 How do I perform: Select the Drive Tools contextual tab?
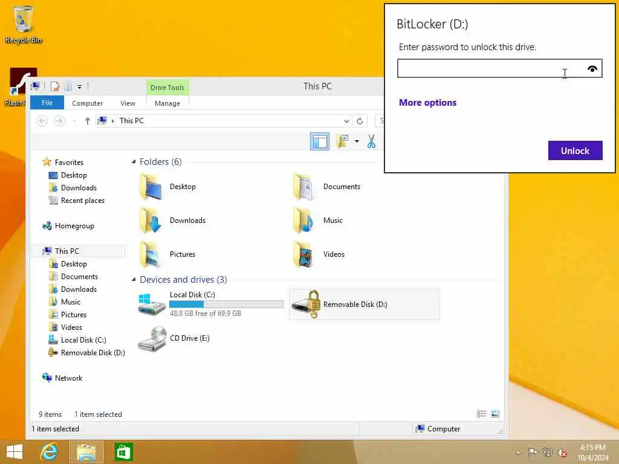(x=167, y=88)
